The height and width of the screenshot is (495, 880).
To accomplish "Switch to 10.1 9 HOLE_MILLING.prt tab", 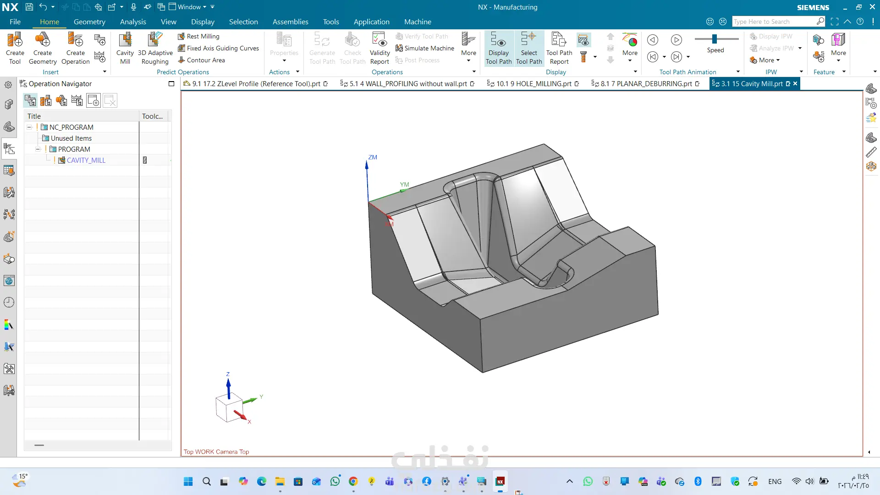I will click(533, 83).
